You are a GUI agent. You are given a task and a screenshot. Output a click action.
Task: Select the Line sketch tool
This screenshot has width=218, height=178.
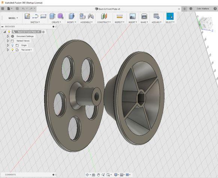click(35, 16)
